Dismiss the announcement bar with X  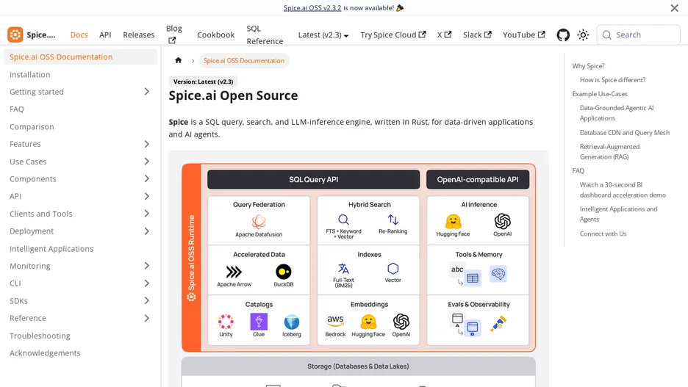[674, 8]
